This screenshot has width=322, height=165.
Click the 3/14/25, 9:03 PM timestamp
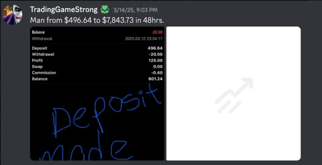[x=136, y=10]
